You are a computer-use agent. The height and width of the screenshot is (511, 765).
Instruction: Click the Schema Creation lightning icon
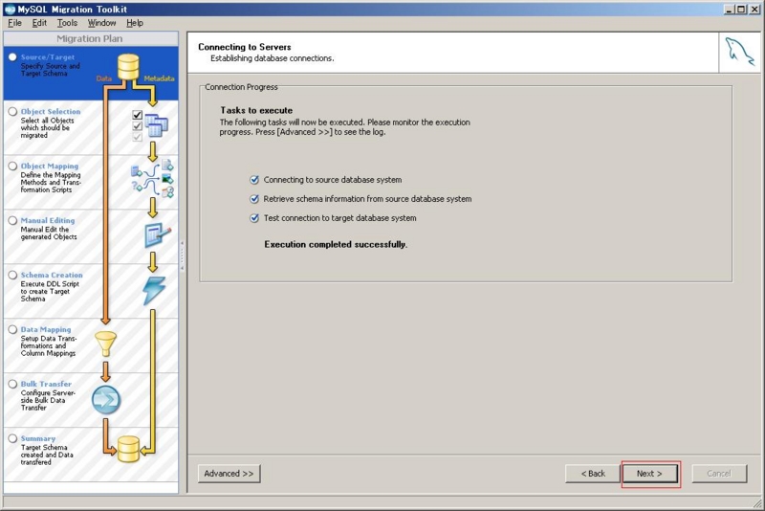point(154,290)
